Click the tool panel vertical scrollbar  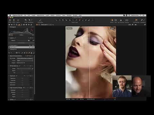(x=34, y=74)
